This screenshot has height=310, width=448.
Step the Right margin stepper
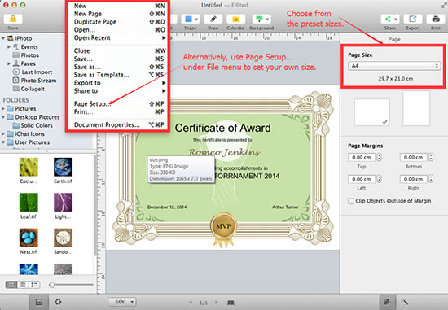tap(431, 179)
